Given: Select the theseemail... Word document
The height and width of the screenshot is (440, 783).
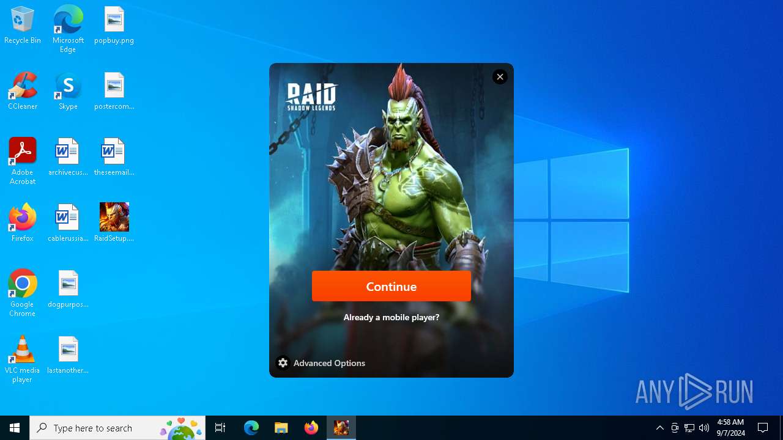Looking at the screenshot, I should click(x=114, y=158).
